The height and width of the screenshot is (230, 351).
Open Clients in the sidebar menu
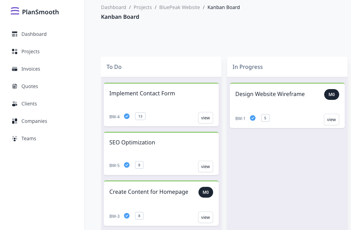click(29, 104)
